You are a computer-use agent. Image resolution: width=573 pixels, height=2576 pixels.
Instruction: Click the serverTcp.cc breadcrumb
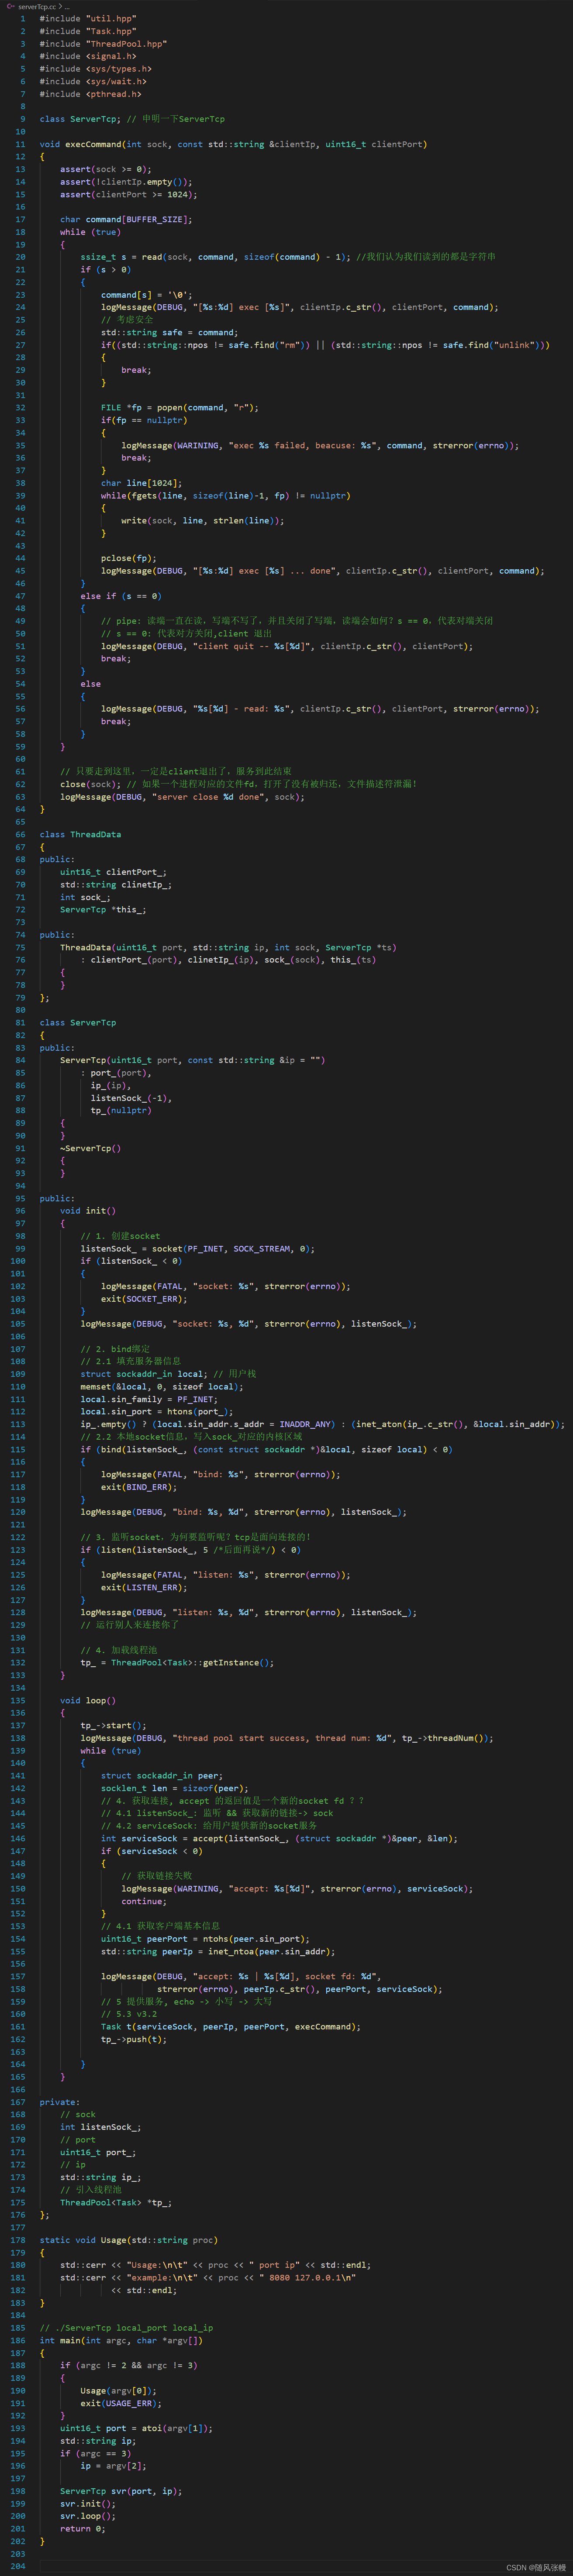(37, 6)
